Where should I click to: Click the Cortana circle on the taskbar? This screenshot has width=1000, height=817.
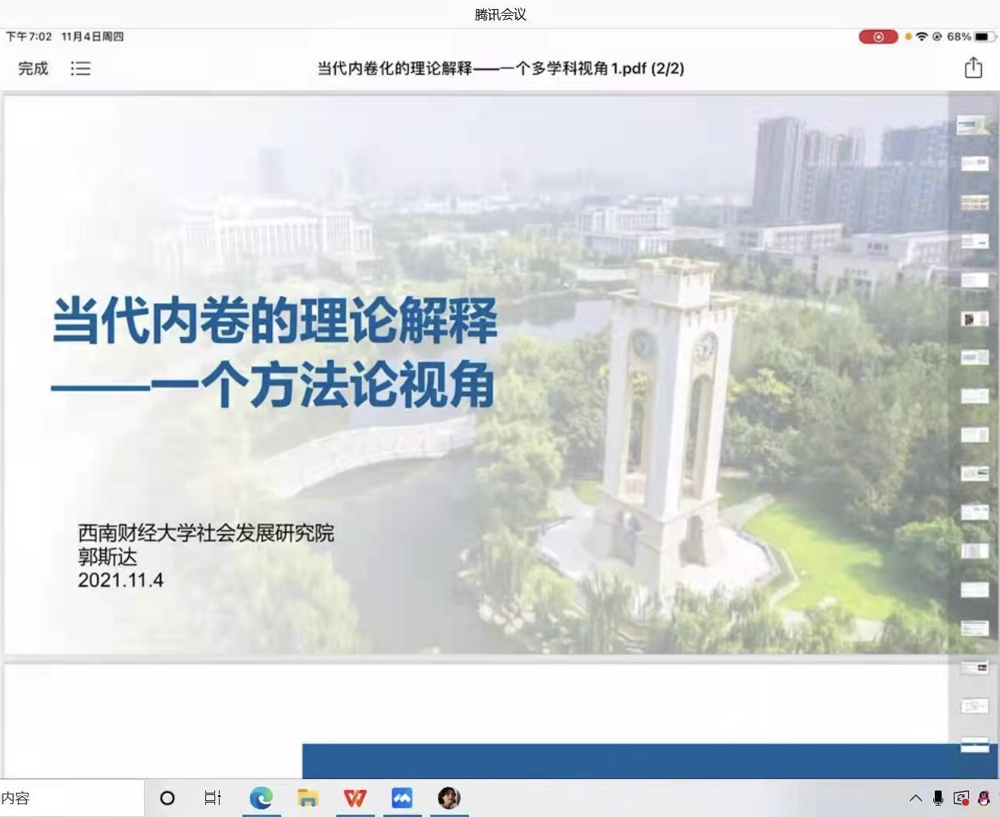point(167,798)
